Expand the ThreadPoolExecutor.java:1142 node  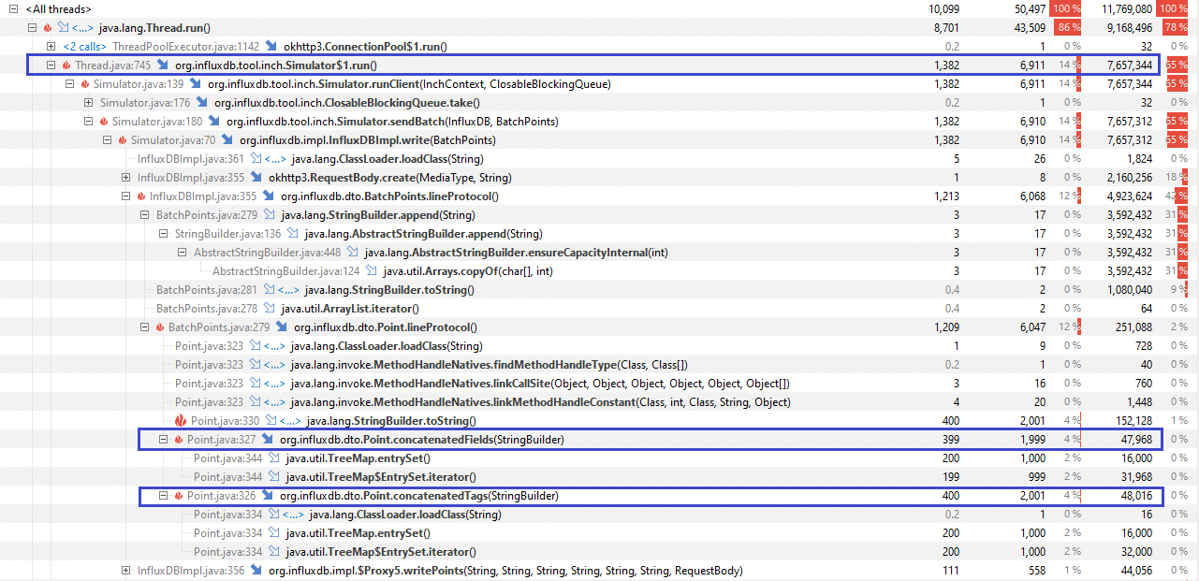point(51,47)
